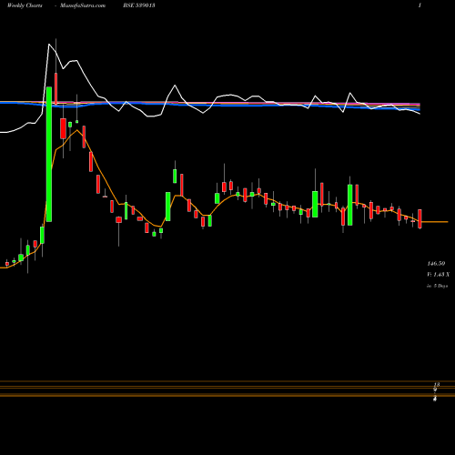This screenshot has width=455, height=455.
Task: Click the 'MunafaSutra.com' site label
Action: [83, 5]
